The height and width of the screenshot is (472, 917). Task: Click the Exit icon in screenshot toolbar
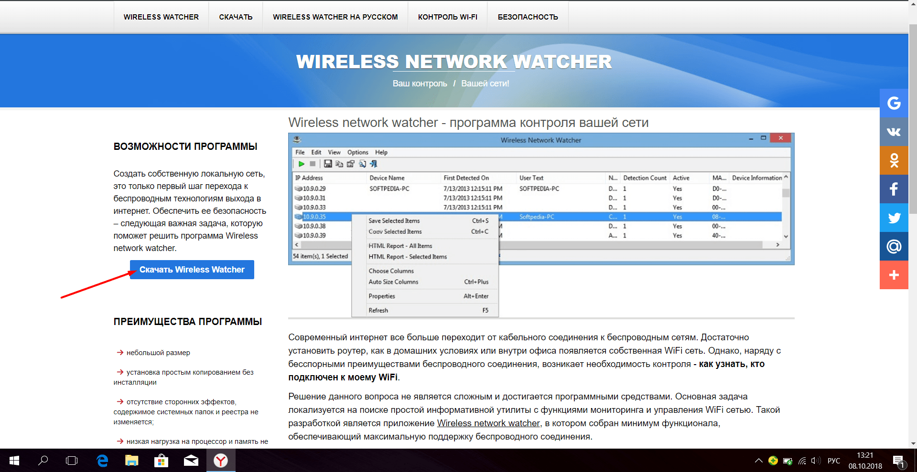[x=374, y=164]
